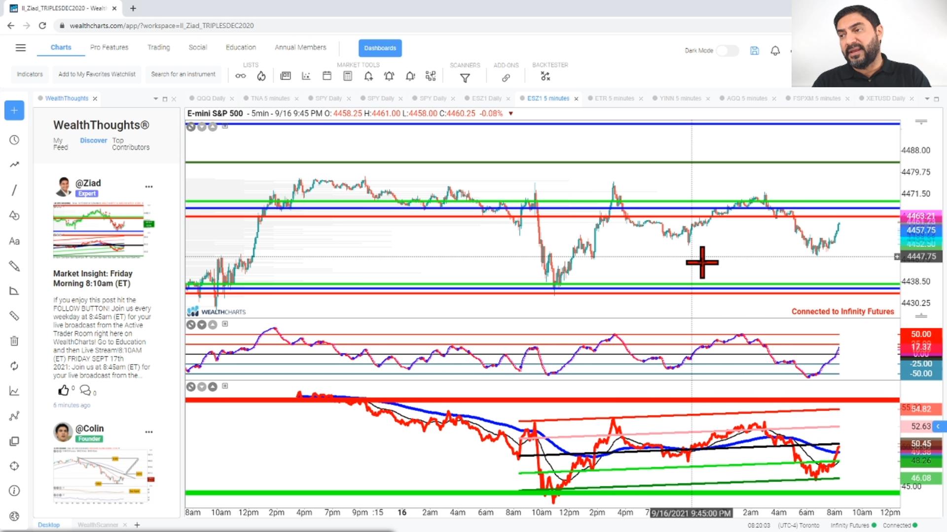Image resolution: width=947 pixels, height=532 pixels.
Task: Open the red dropdown arrow beside -0.08%
Action: tap(511, 114)
